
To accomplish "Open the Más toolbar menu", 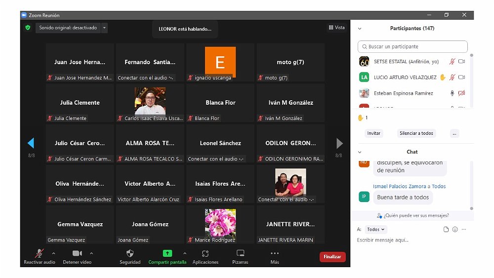I will tap(275, 253).
